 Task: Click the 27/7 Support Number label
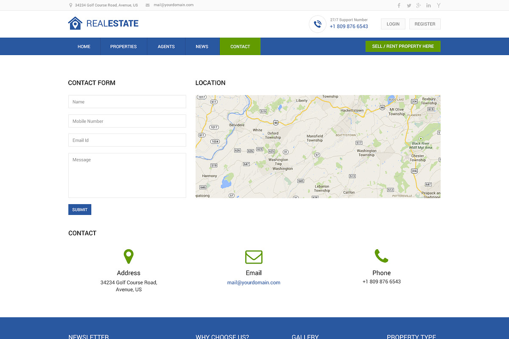pyautogui.click(x=349, y=20)
